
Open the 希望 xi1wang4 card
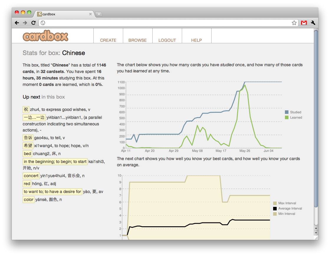(28, 146)
